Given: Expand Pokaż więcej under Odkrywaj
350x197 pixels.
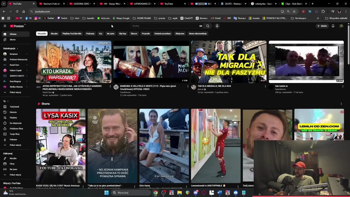Looking at the screenshot, I should [x=15, y=175].
